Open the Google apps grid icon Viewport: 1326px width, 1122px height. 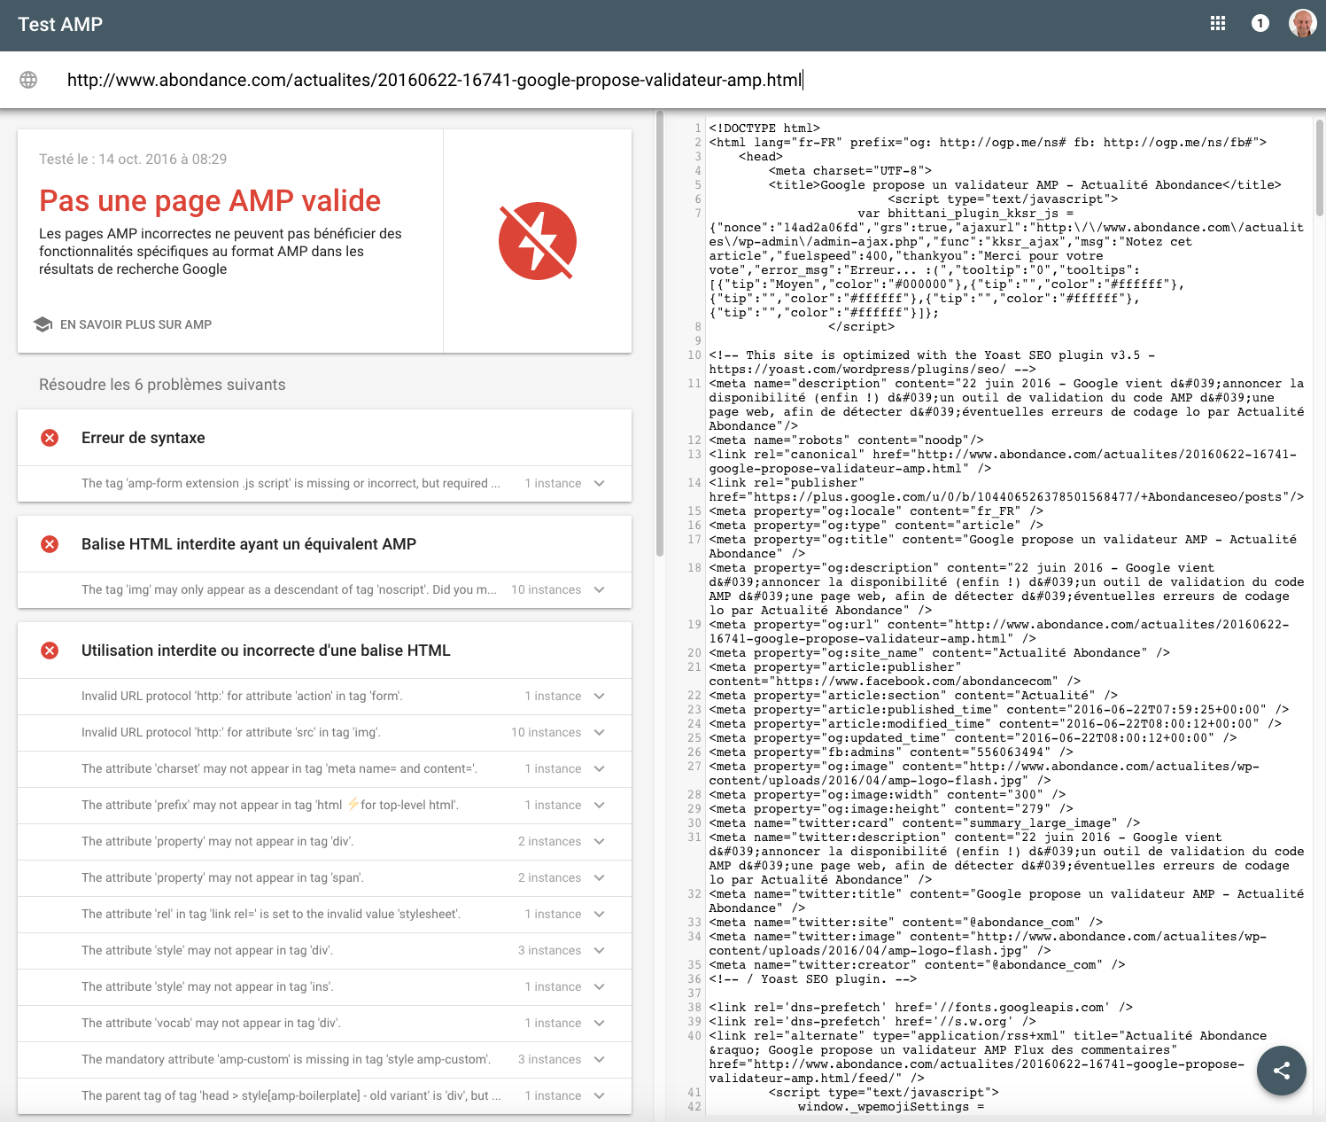point(1218,24)
